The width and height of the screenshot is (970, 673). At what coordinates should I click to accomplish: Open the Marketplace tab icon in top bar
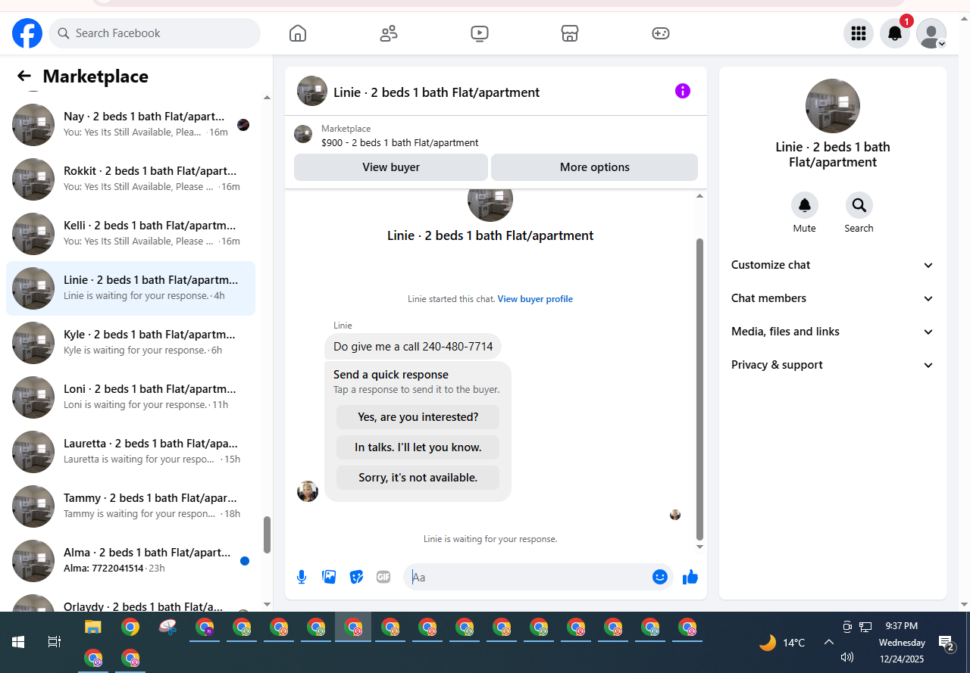570,33
